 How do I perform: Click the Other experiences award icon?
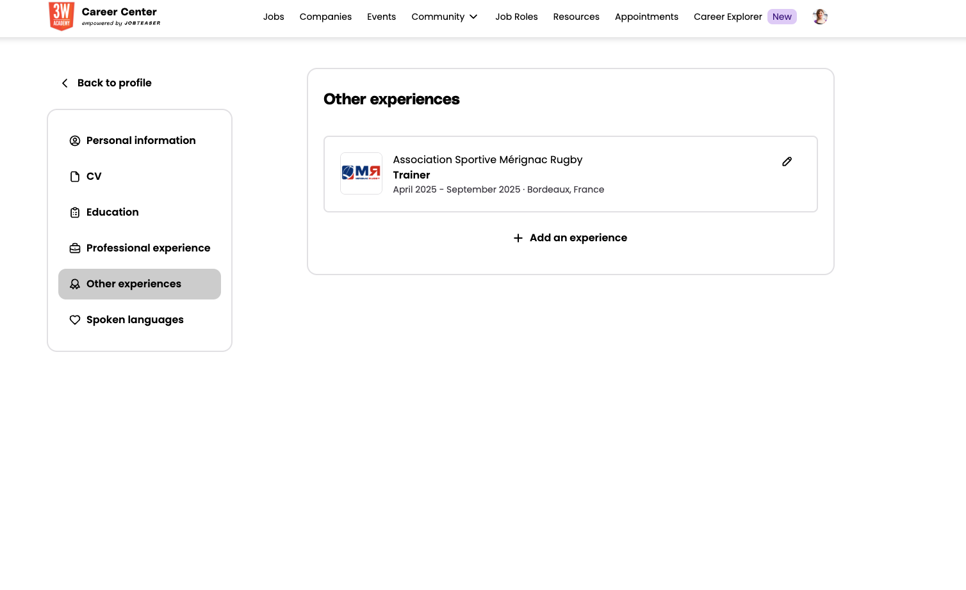pos(75,284)
